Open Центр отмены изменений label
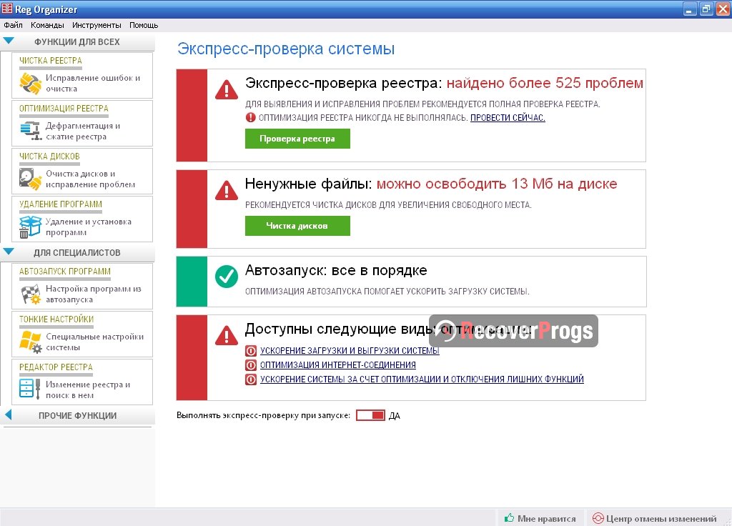The height and width of the screenshot is (526, 732). (x=661, y=519)
